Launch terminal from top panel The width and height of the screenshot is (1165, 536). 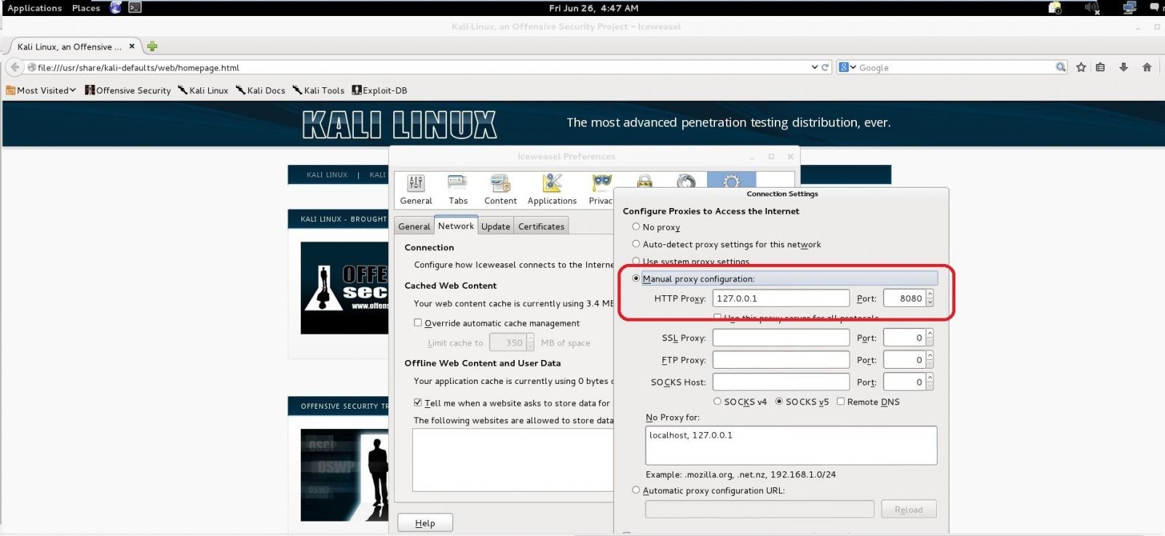tap(135, 7)
